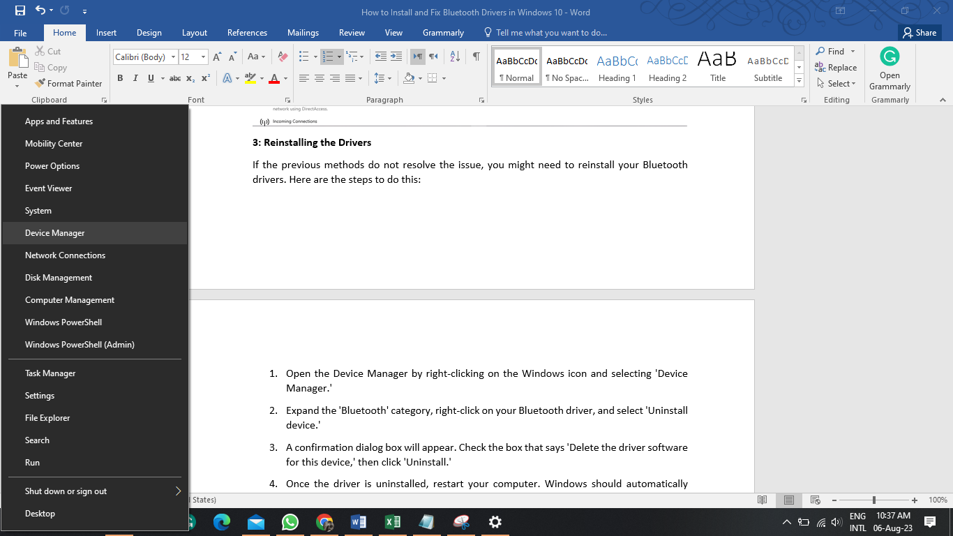Image resolution: width=953 pixels, height=536 pixels.
Task: Center-align the paragraph
Action: [320, 78]
